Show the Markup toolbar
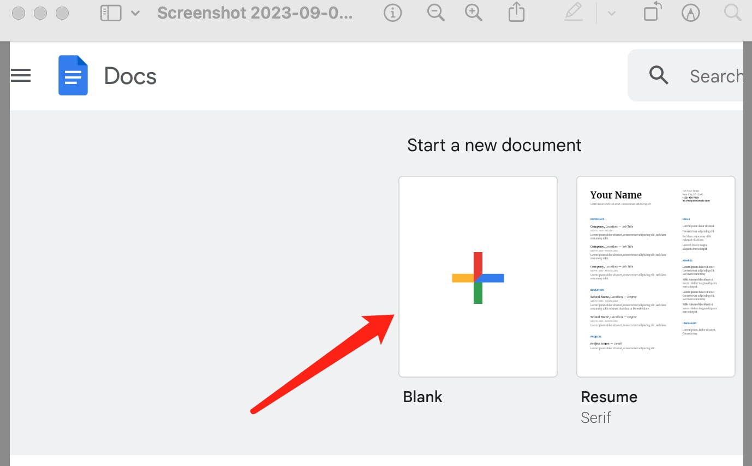Screen dimensions: 752x466 coord(691,13)
